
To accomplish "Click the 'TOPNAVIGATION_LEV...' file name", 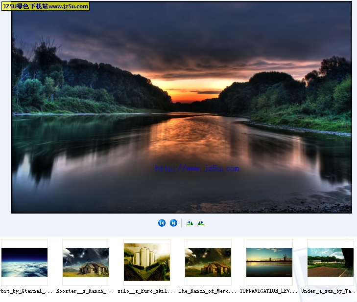I will click(269, 291).
